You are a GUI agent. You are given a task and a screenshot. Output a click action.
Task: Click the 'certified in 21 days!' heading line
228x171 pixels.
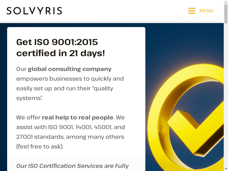(60, 53)
